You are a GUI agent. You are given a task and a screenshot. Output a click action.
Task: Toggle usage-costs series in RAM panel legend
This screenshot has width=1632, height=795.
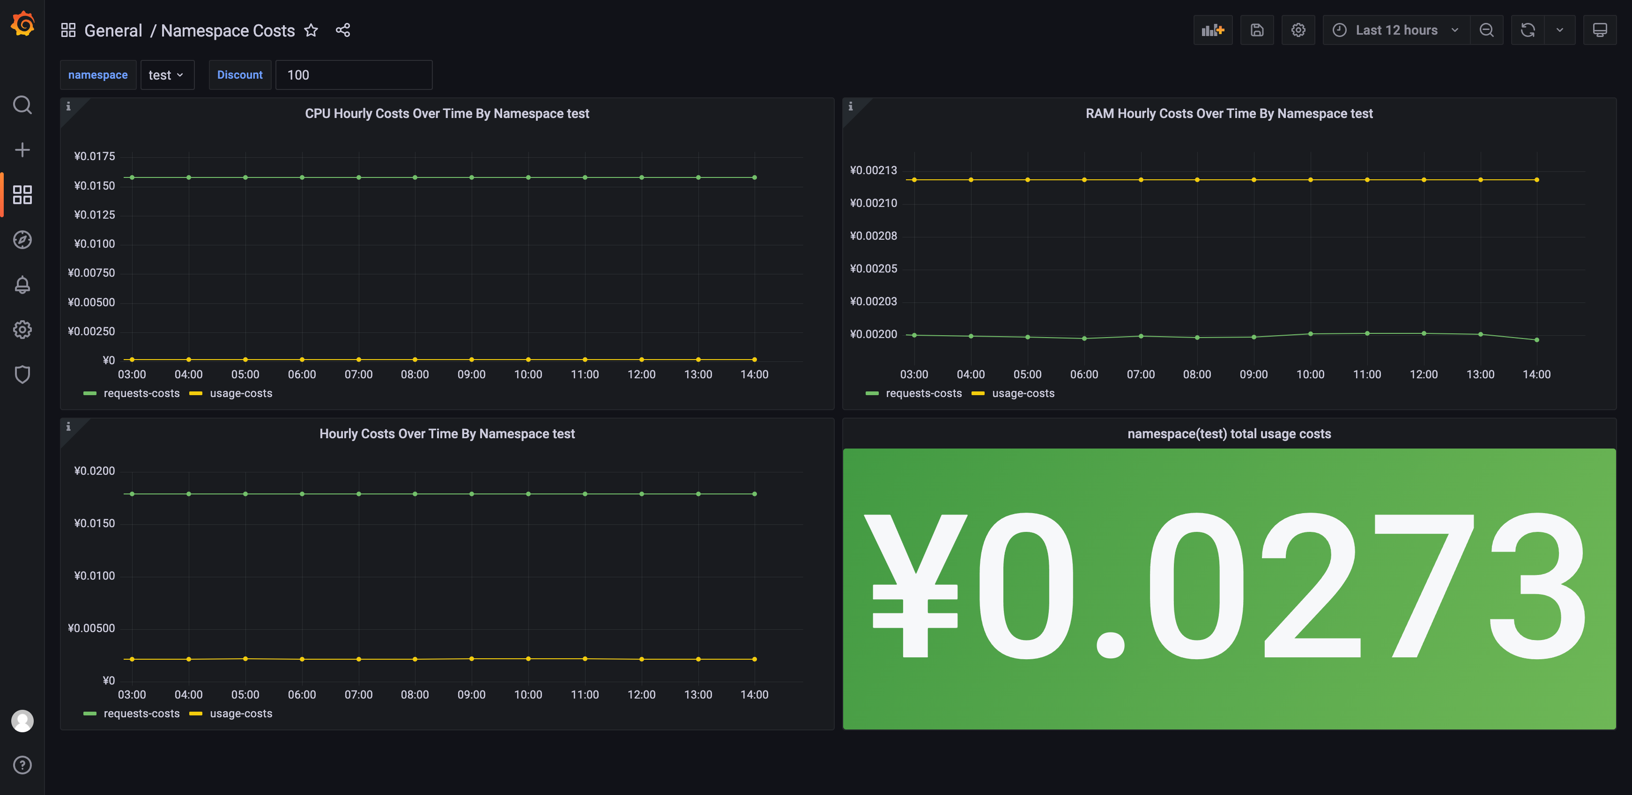click(1023, 393)
